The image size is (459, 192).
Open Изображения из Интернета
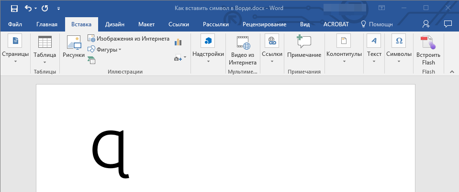pyautogui.click(x=128, y=39)
